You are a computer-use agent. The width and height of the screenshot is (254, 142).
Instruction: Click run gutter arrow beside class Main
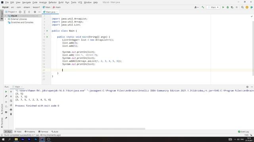tap(47, 31)
